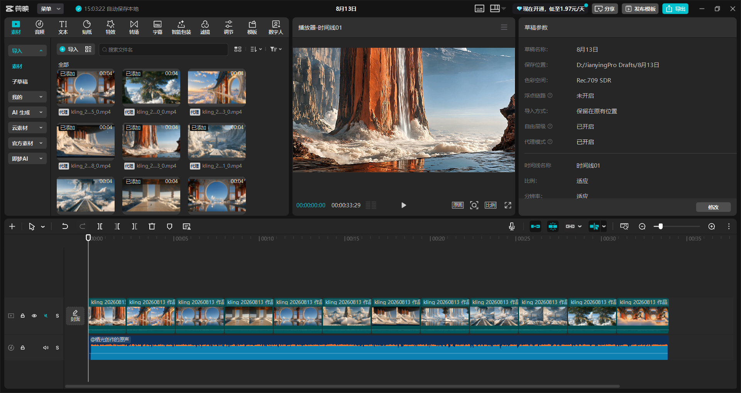Click the 修改 button in draft parameters
Image resolution: width=741 pixels, height=393 pixels.
tap(713, 207)
